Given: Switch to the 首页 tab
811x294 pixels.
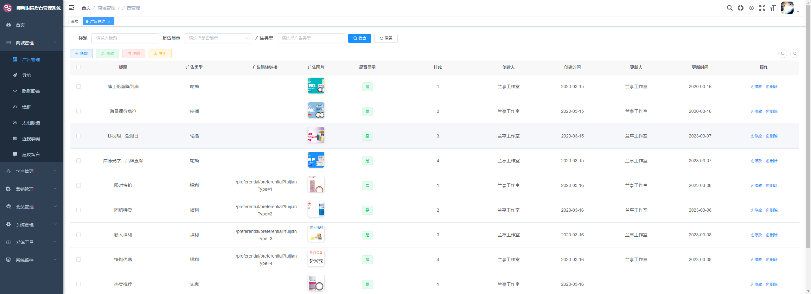Looking at the screenshot, I should pos(75,21).
